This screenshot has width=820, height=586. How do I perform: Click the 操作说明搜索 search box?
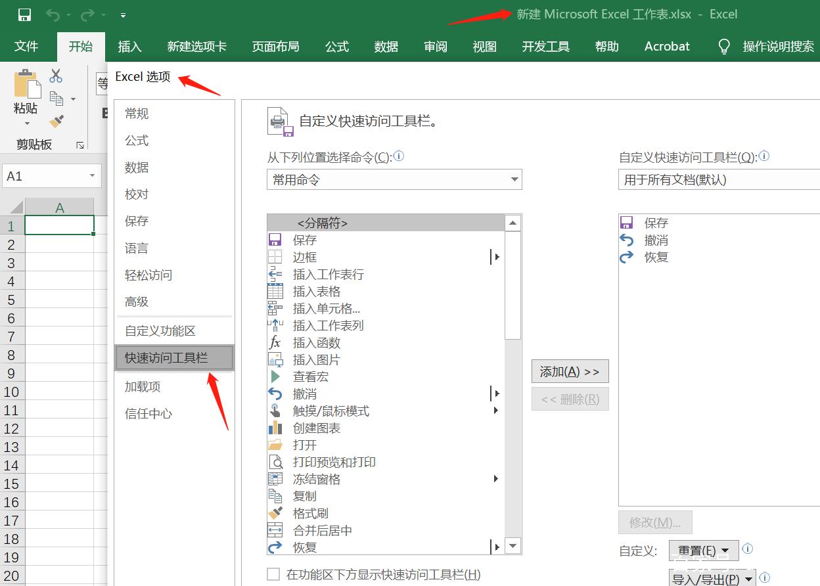pyautogui.click(x=778, y=46)
